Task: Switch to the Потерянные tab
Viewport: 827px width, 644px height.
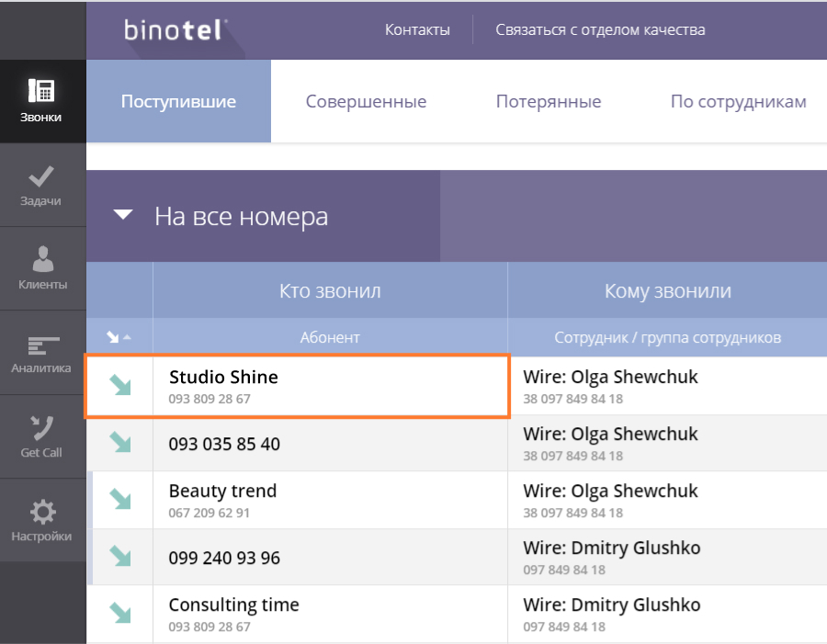Action: tap(549, 102)
